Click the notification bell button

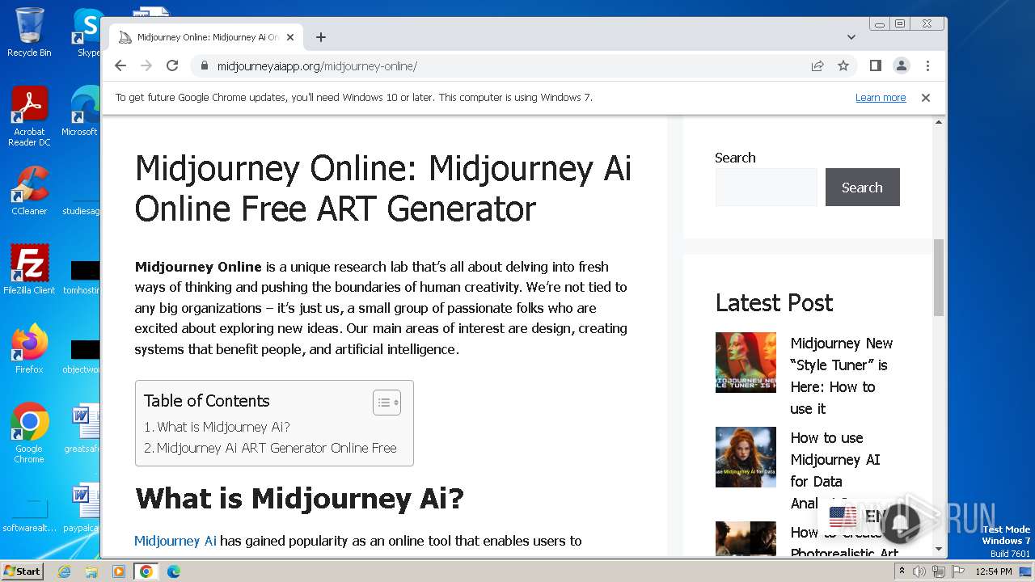click(900, 524)
